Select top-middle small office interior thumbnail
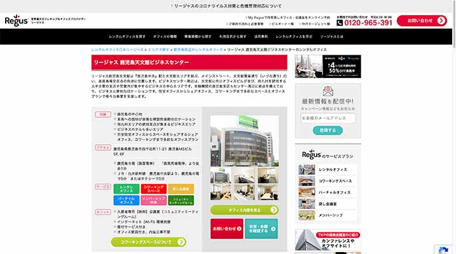 click(x=244, y=175)
